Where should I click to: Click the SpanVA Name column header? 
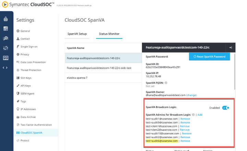pyautogui.click(x=75, y=48)
